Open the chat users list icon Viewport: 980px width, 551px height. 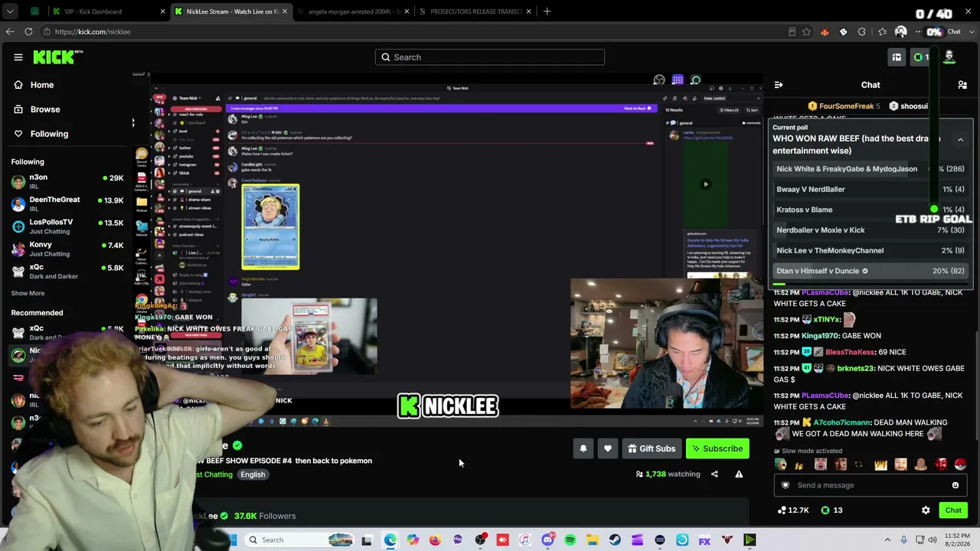click(x=962, y=85)
